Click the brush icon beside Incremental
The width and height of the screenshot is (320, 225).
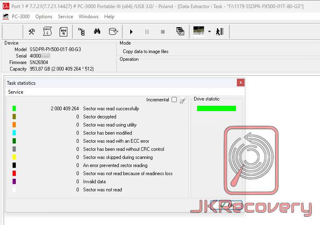pyautogui.click(x=183, y=100)
